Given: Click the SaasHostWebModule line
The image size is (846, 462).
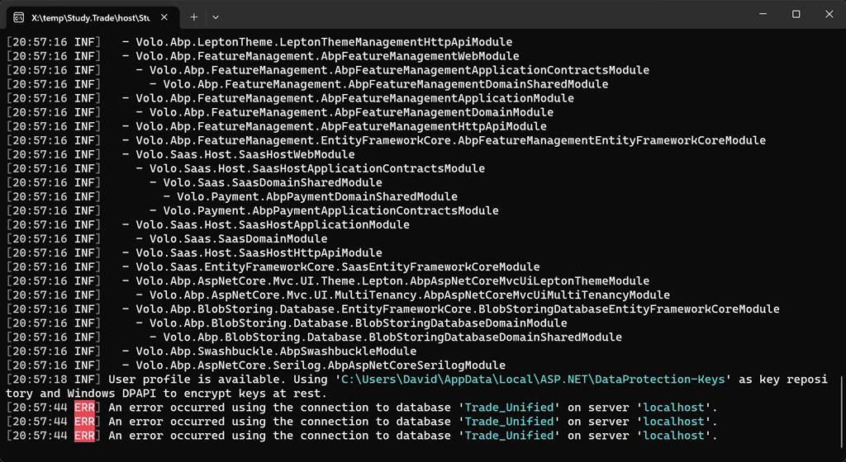Looking at the screenshot, I should [181, 154].
